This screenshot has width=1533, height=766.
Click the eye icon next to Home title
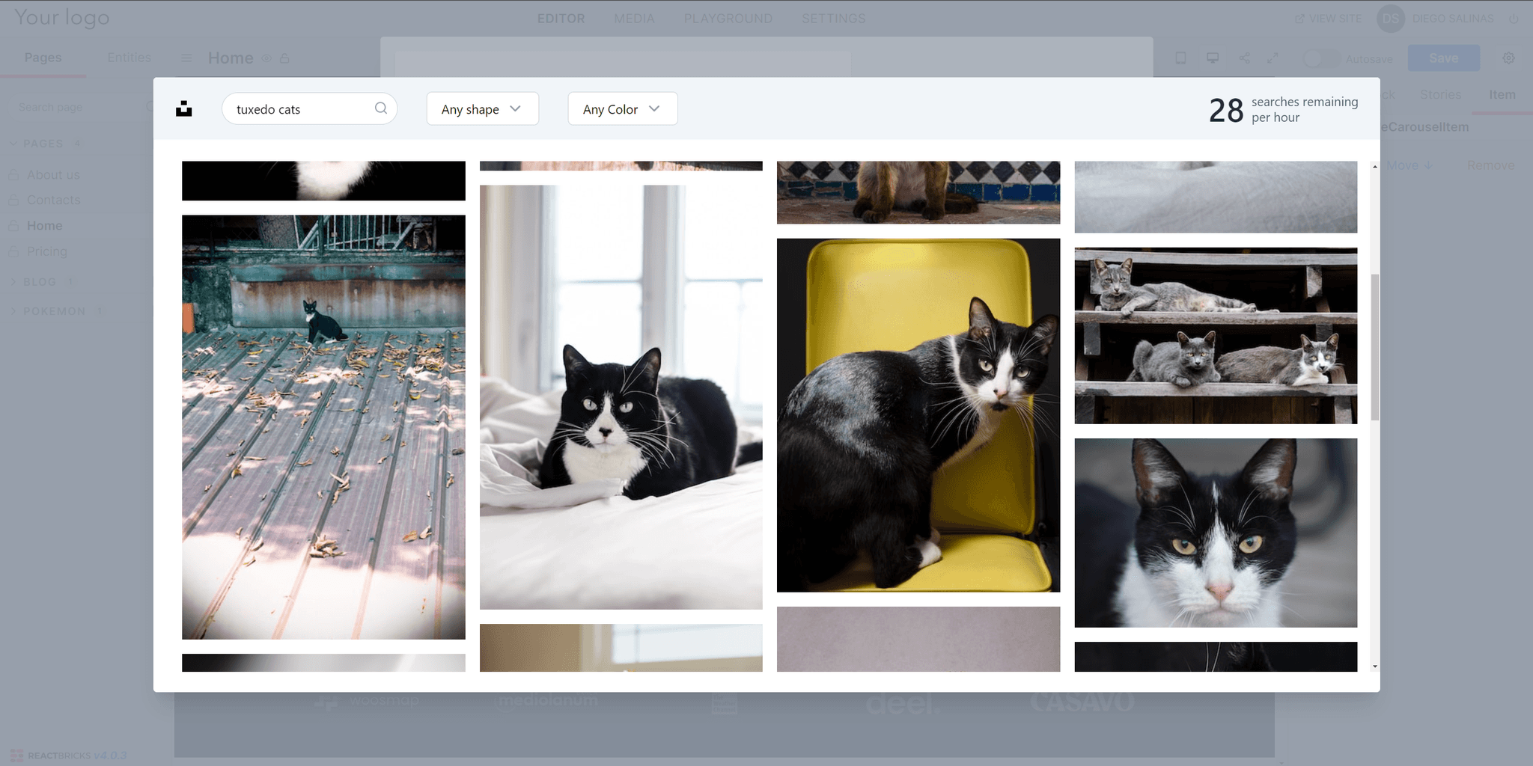266,58
